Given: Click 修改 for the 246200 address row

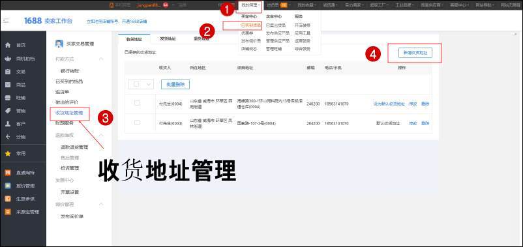Looking at the screenshot, I should pyautogui.click(x=413, y=104).
